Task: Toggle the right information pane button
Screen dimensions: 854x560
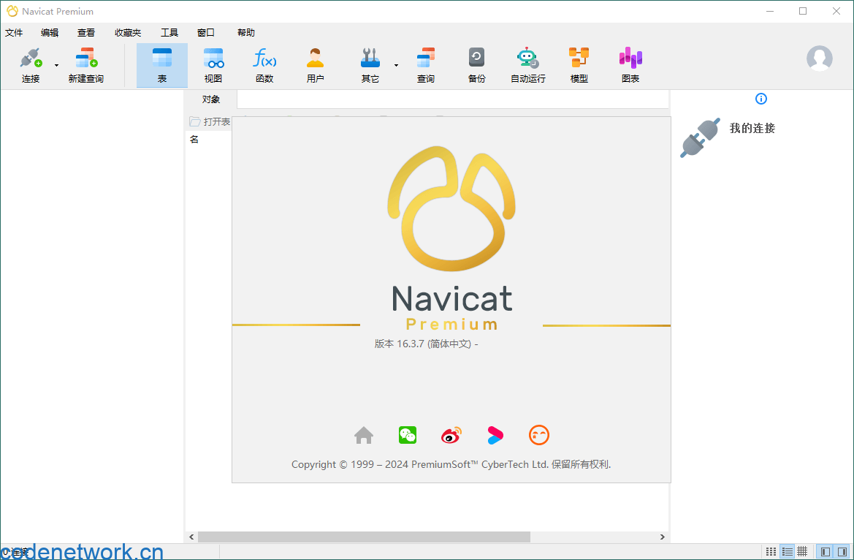Action: tap(841, 551)
